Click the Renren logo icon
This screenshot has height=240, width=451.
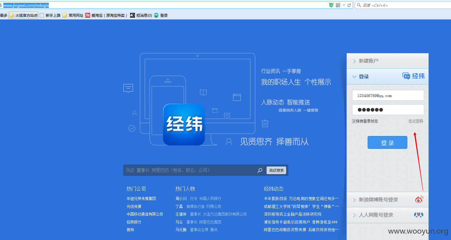(x=419, y=215)
